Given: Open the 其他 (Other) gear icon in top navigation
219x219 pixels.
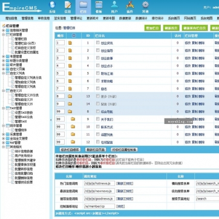Looking at the screenshot, I should click(x=145, y=5).
